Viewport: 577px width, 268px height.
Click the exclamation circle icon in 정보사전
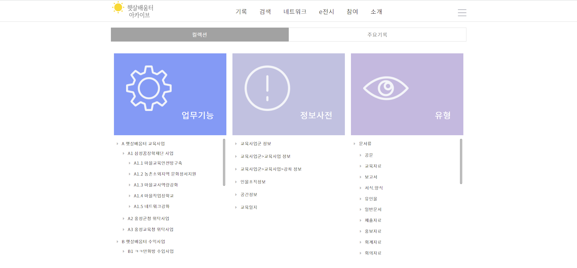(x=267, y=88)
